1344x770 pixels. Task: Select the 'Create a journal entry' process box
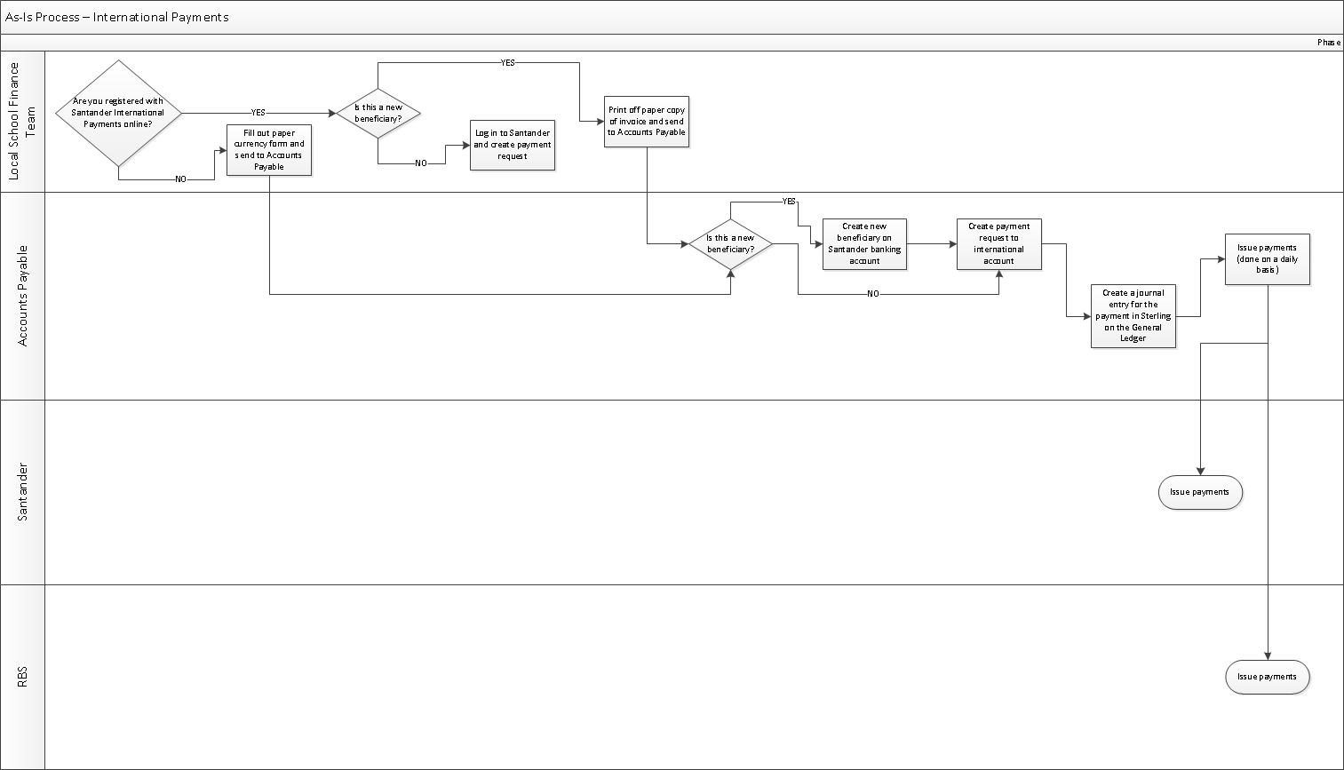click(x=1133, y=315)
